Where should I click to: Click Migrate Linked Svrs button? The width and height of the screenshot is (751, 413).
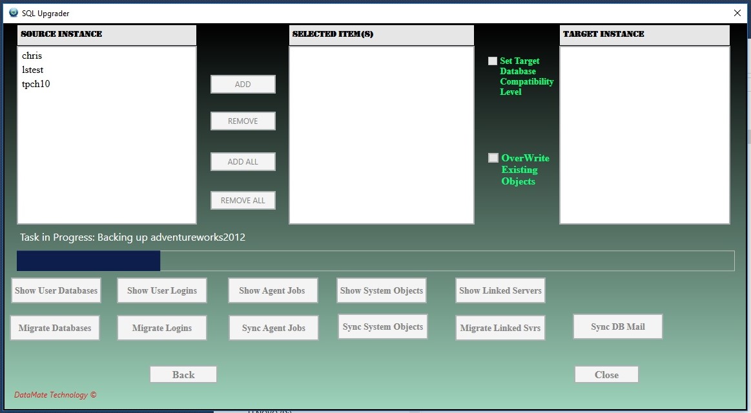pyautogui.click(x=500, y=328)
